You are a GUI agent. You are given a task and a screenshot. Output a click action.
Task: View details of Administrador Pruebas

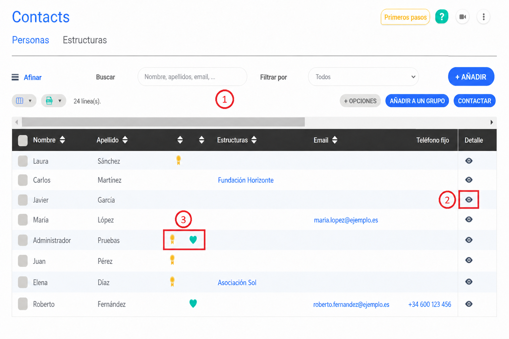point(469,240)
